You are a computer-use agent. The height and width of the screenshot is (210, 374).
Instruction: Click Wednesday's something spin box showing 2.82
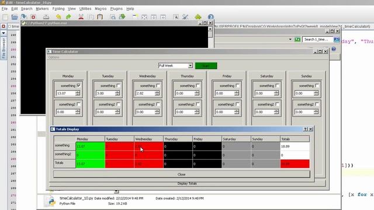(x=147, y=93)
